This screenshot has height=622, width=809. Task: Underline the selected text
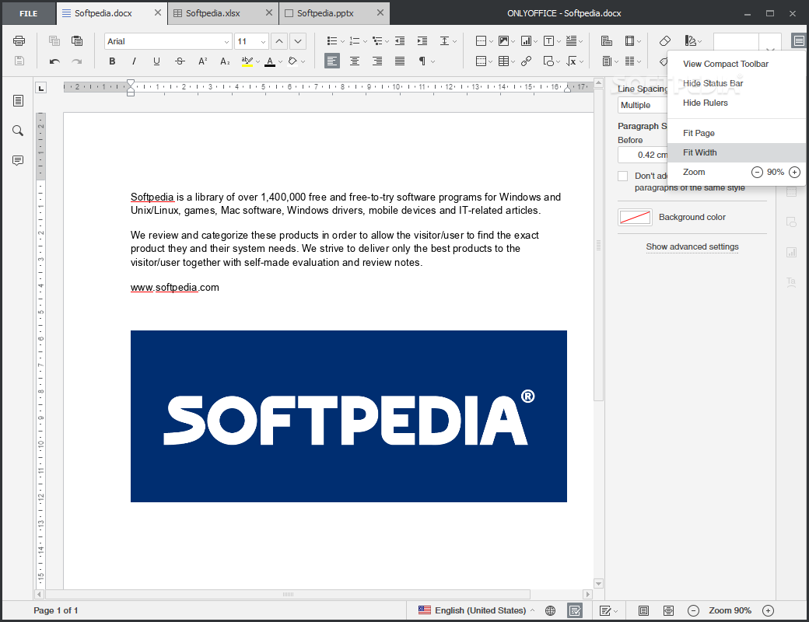click(x=157, y=61)
